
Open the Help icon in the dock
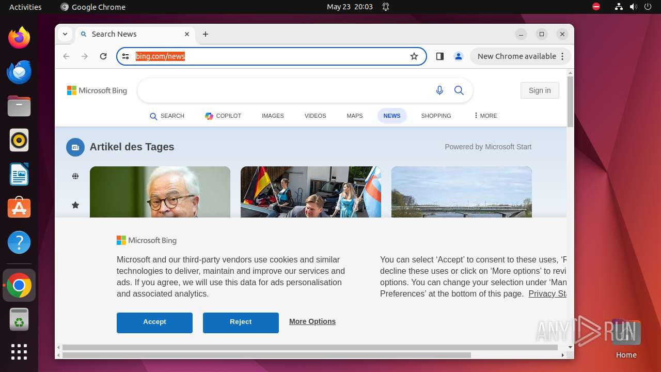[x=19, y=242]
